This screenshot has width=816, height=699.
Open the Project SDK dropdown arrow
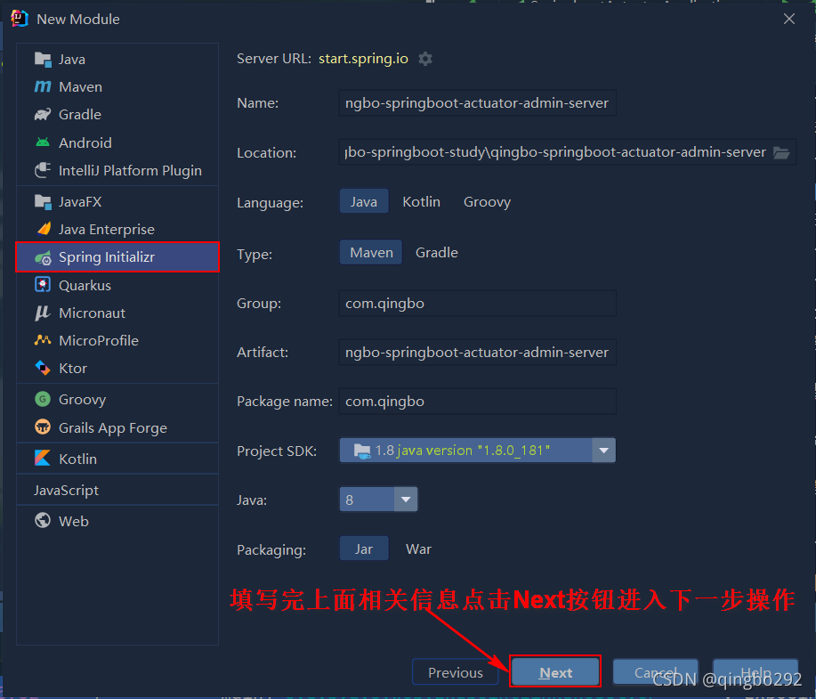point(603,451)
